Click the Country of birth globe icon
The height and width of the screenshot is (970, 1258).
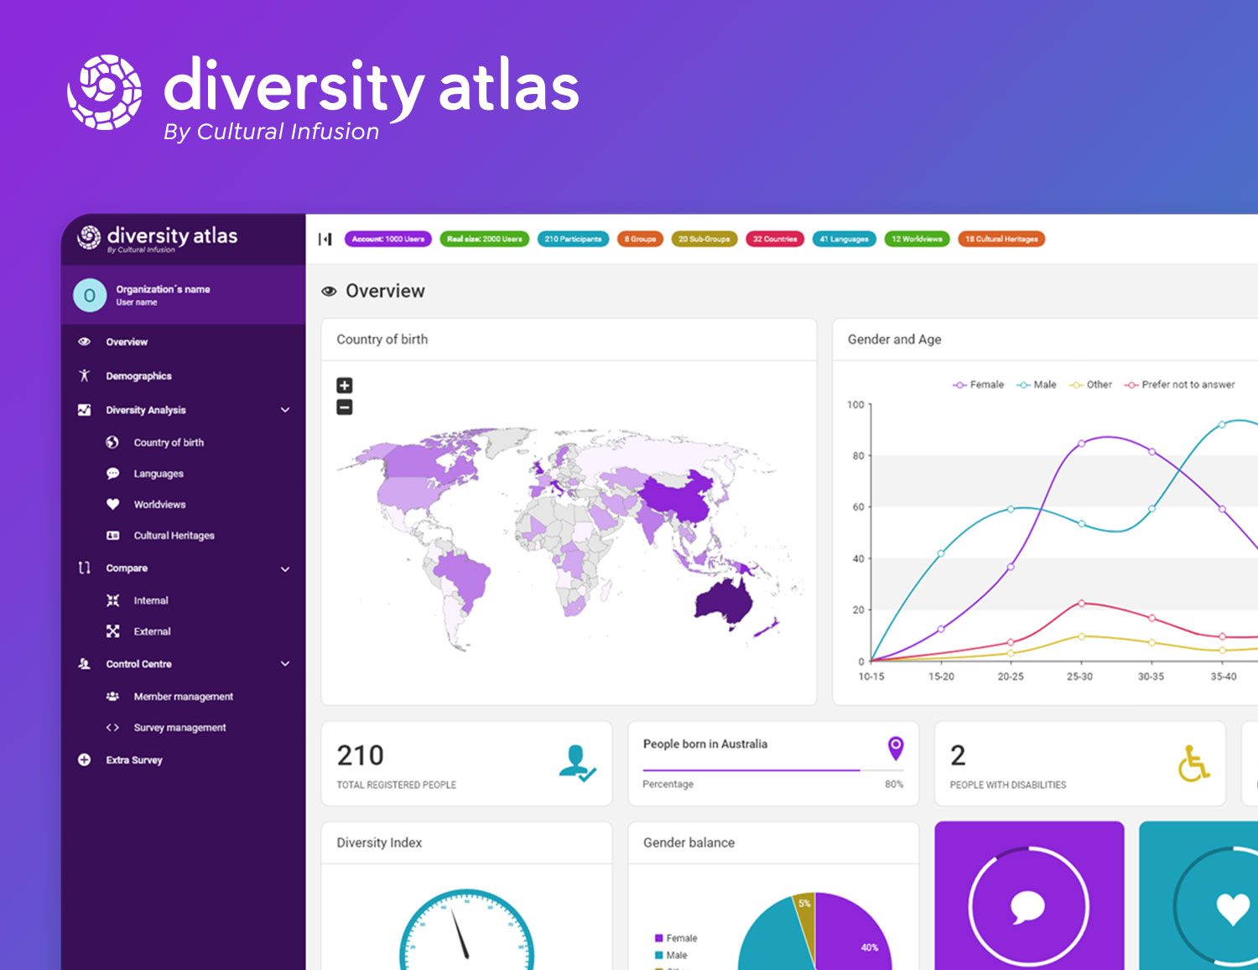click(112, 442)
